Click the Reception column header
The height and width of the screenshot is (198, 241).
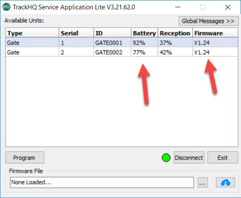[x=175, y=33]
